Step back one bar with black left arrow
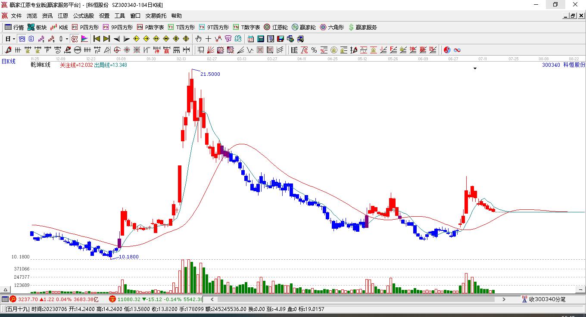The width and height of the screenshot is (586, 317). pos(117,39)
